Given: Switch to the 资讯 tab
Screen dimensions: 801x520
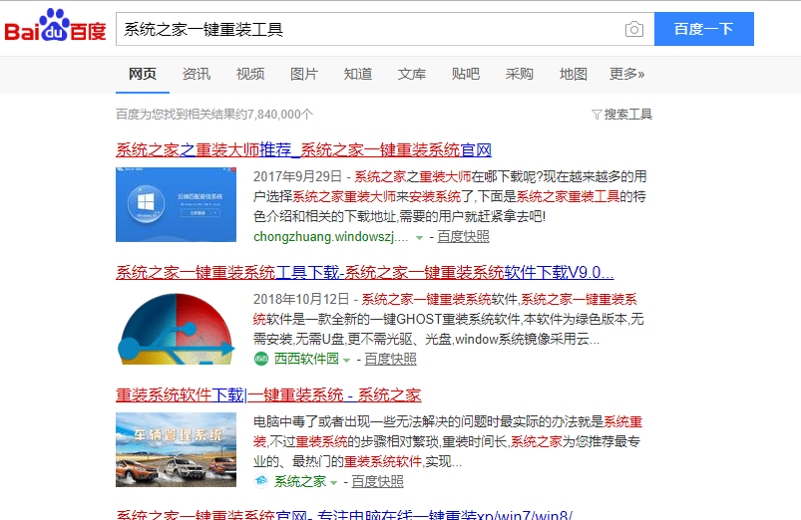Looking at the screenshot, I should tap(197, 75).
